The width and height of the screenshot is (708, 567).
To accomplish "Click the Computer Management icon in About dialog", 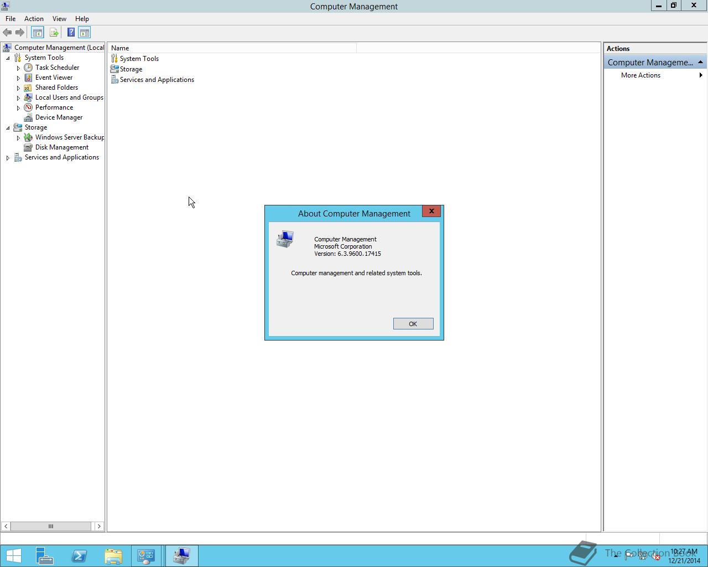I will point(285,239).
